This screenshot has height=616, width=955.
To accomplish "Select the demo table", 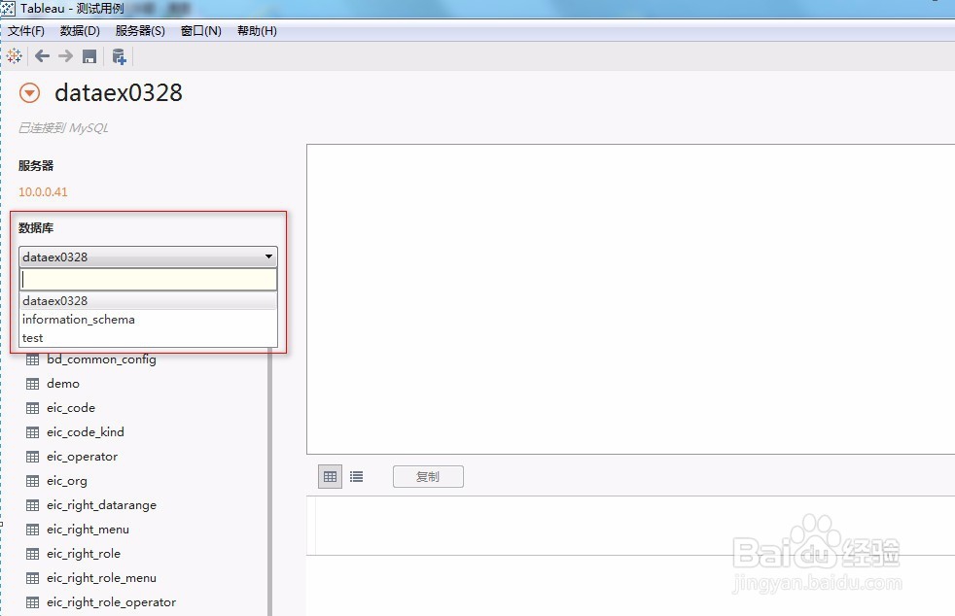I will pos(63,384).
